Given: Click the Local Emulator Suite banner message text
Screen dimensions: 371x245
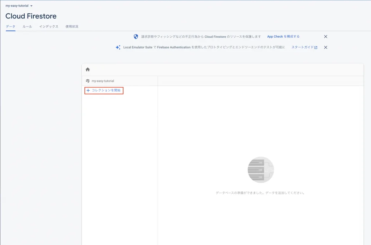Looking at the screenshot, I should (204, 47).
